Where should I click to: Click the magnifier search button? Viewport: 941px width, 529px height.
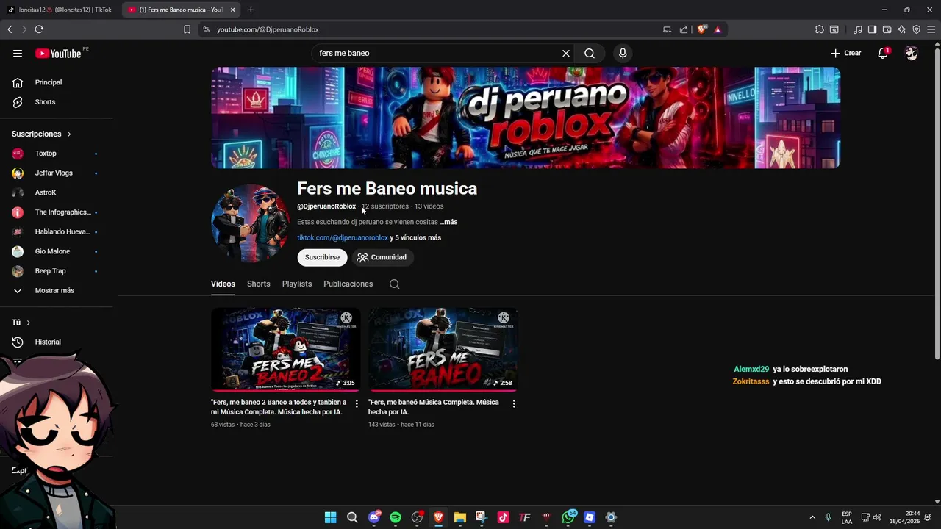click(590, 53)
